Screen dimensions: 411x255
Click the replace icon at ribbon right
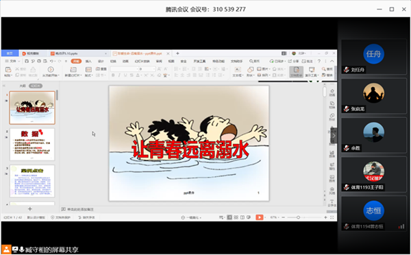click(x=324, y=75)
